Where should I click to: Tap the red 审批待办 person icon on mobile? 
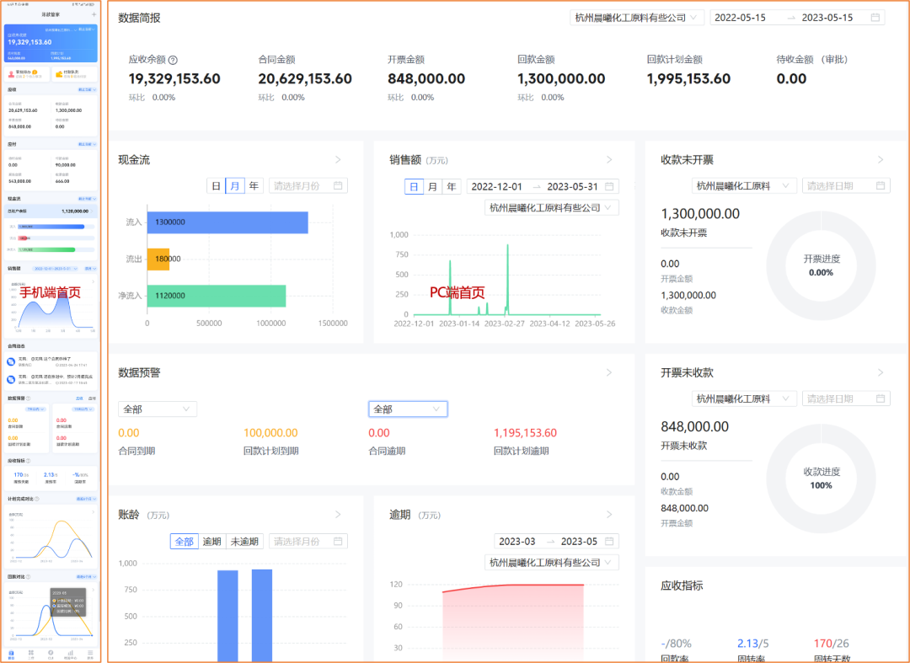11,74
